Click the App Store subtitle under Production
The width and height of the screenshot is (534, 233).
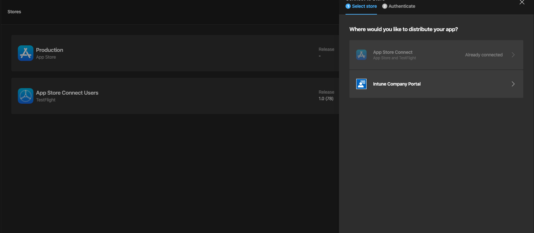pos(46,57)
